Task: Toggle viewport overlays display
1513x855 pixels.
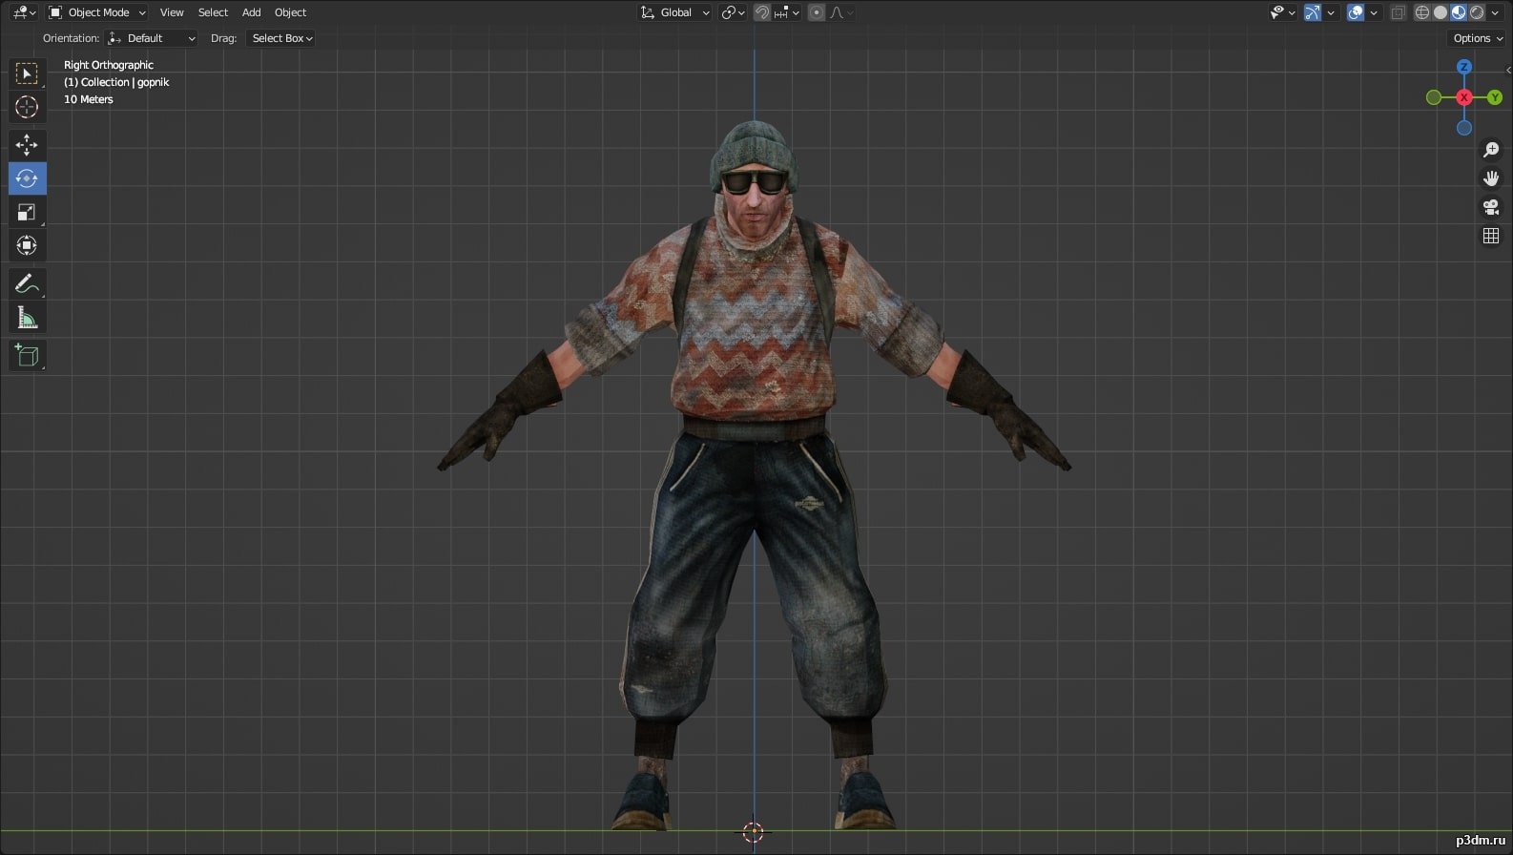Action: click(x=1356, y=12)
